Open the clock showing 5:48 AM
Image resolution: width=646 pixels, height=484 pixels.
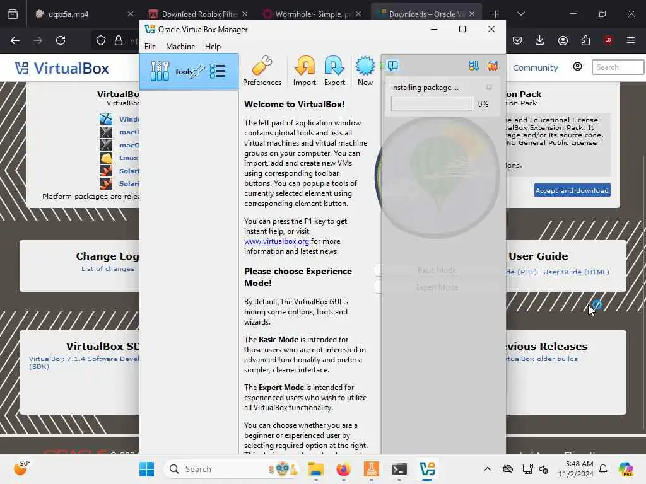pyautogui.click(x=575, y=469)
